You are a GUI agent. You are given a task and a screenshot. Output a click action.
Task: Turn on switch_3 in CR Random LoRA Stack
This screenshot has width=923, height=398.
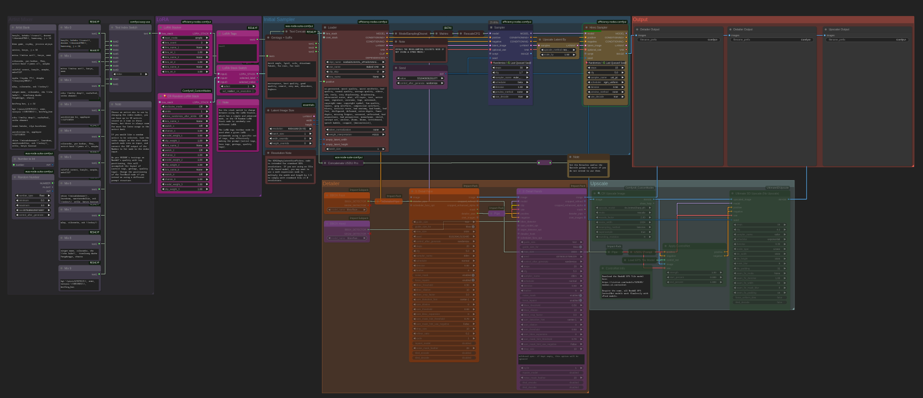[184, 174]
